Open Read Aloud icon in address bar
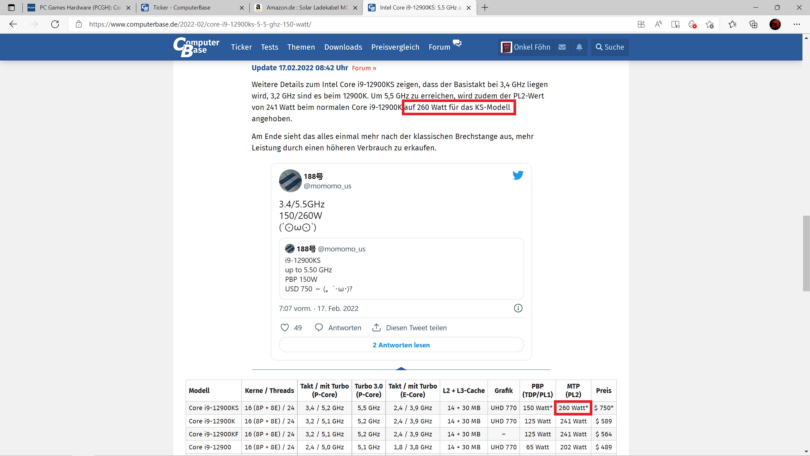Image resolution: width=810 pixels, height=456 pixels. coord(658,24)
